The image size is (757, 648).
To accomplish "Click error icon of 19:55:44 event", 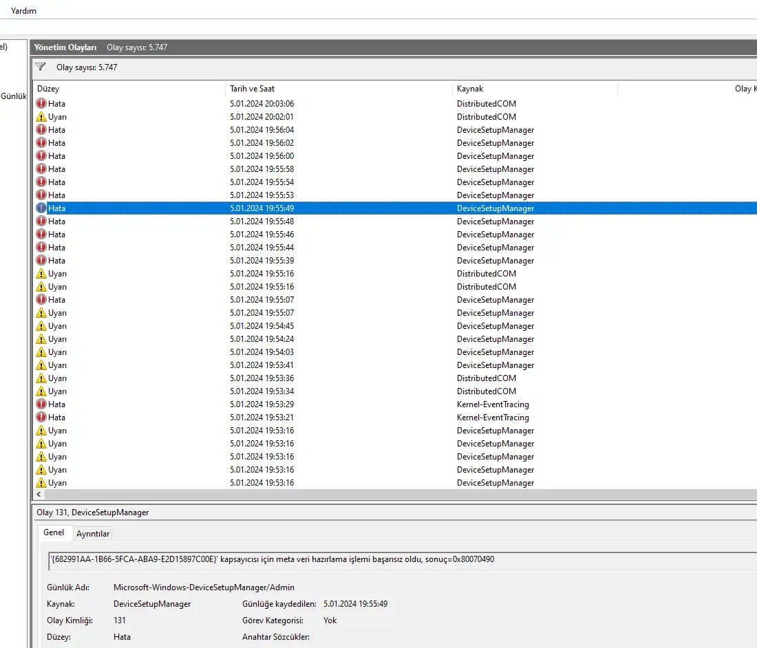I will click(41, 247).
